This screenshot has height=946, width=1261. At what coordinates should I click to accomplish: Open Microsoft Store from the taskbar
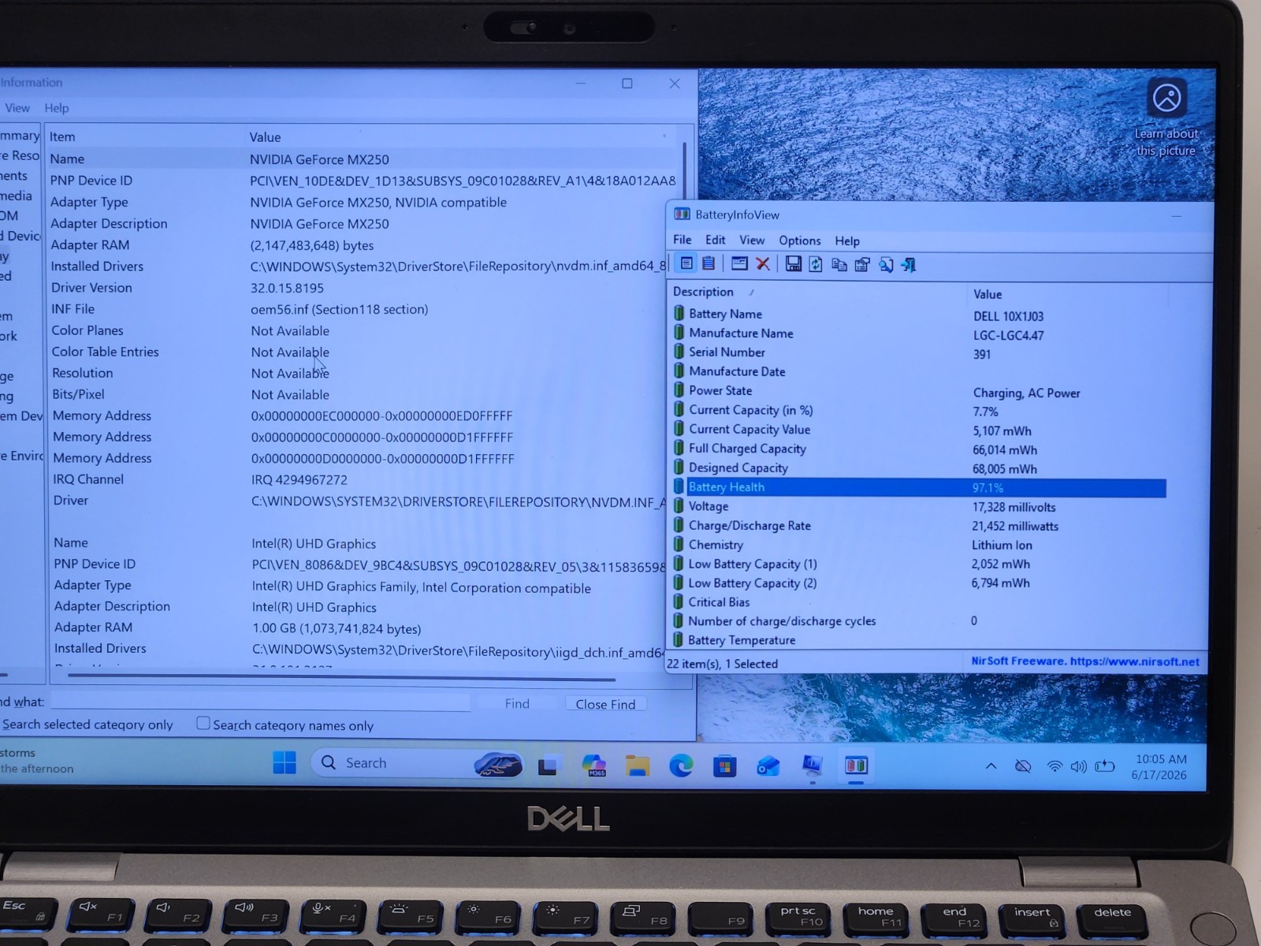coord(724,765)
